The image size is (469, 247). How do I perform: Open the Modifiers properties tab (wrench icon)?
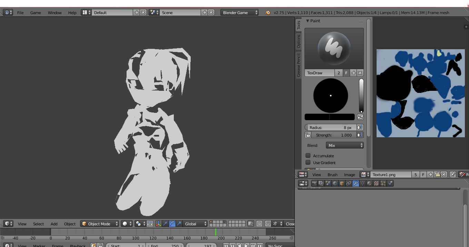[x=356, y=183]
